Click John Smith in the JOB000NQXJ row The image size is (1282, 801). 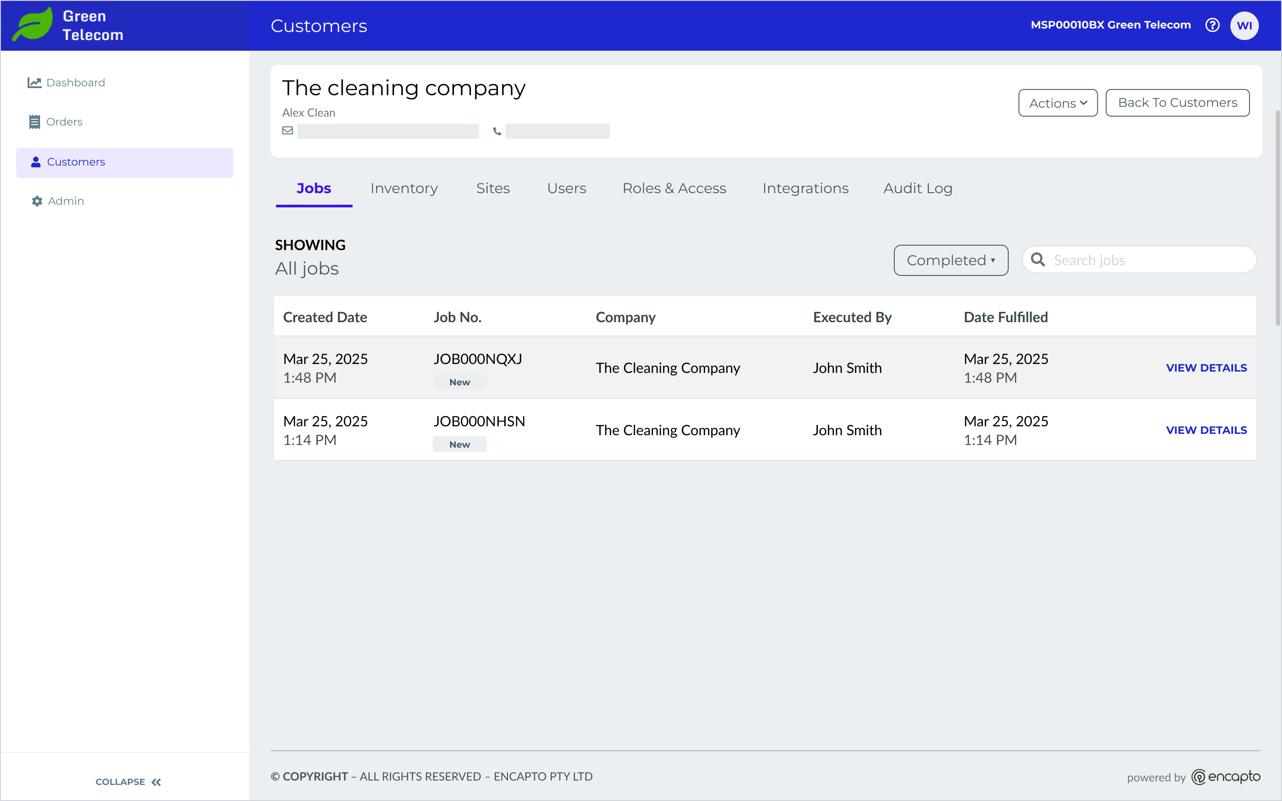pyautogui.click(x=847, y=368)
